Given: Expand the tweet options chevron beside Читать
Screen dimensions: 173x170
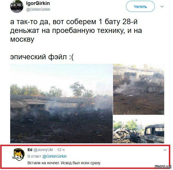Looking at the screenshot, I should point(162,7).
